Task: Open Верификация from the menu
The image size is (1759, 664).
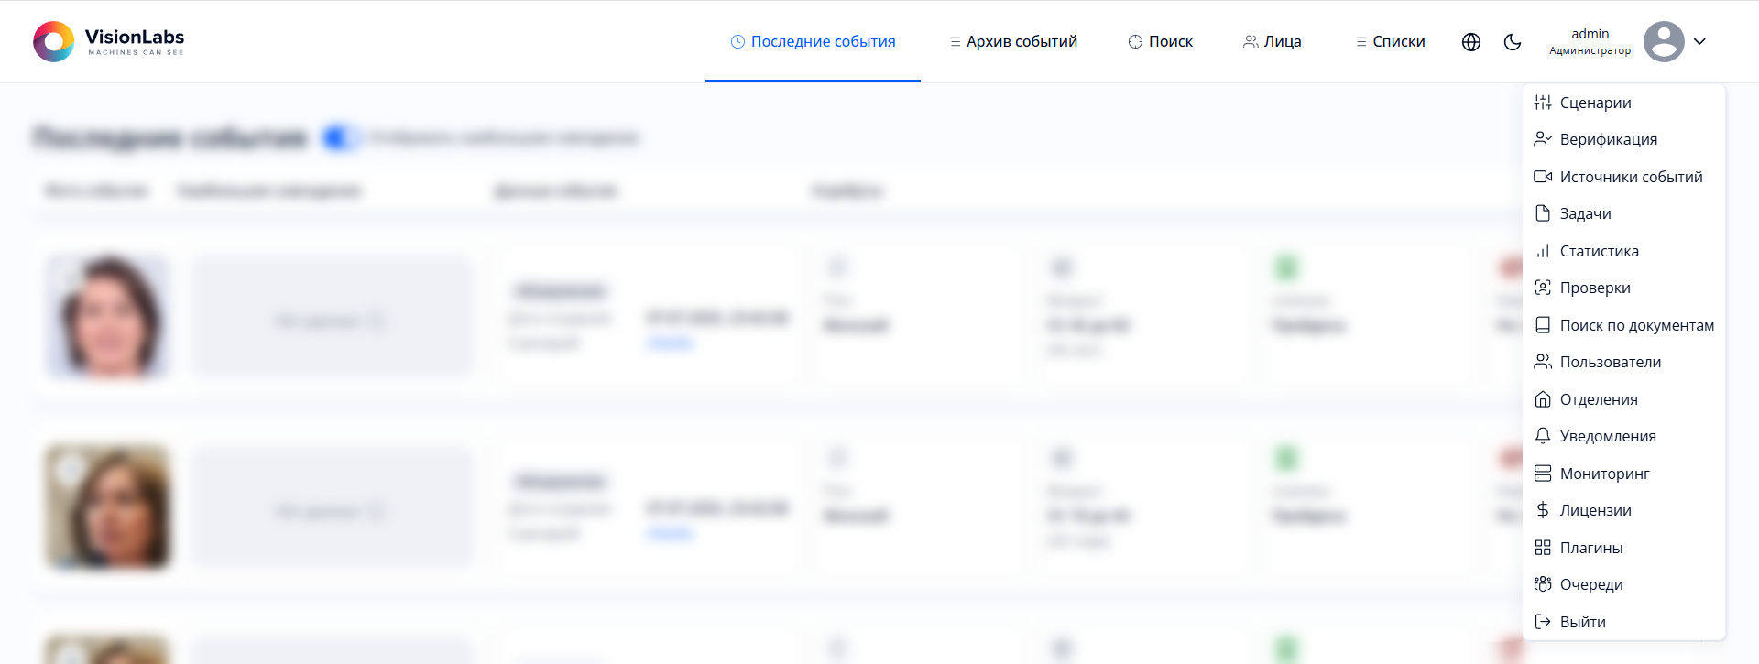Action: (1608, 139)
